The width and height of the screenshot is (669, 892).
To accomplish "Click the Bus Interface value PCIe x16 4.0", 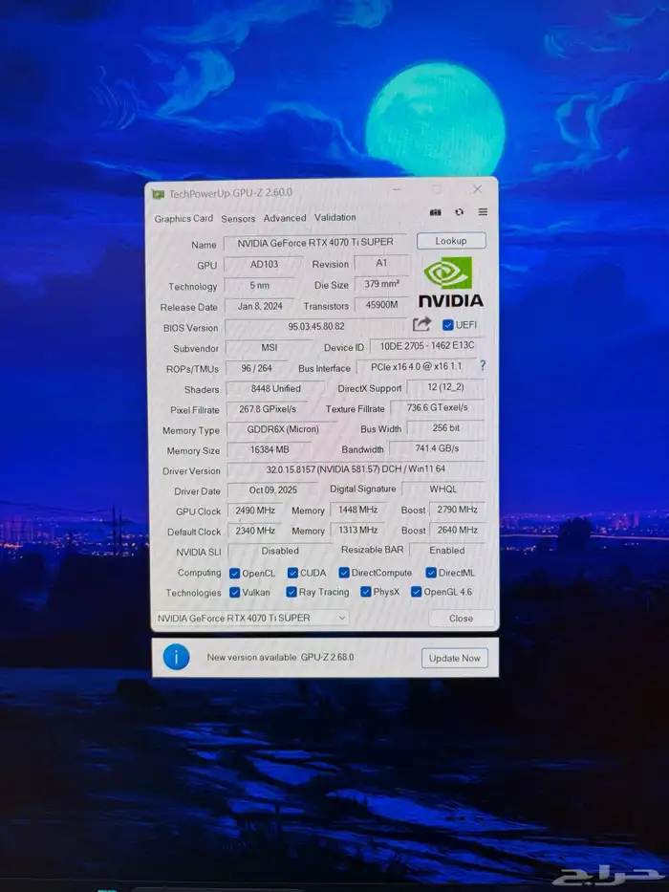I will 417,367.
